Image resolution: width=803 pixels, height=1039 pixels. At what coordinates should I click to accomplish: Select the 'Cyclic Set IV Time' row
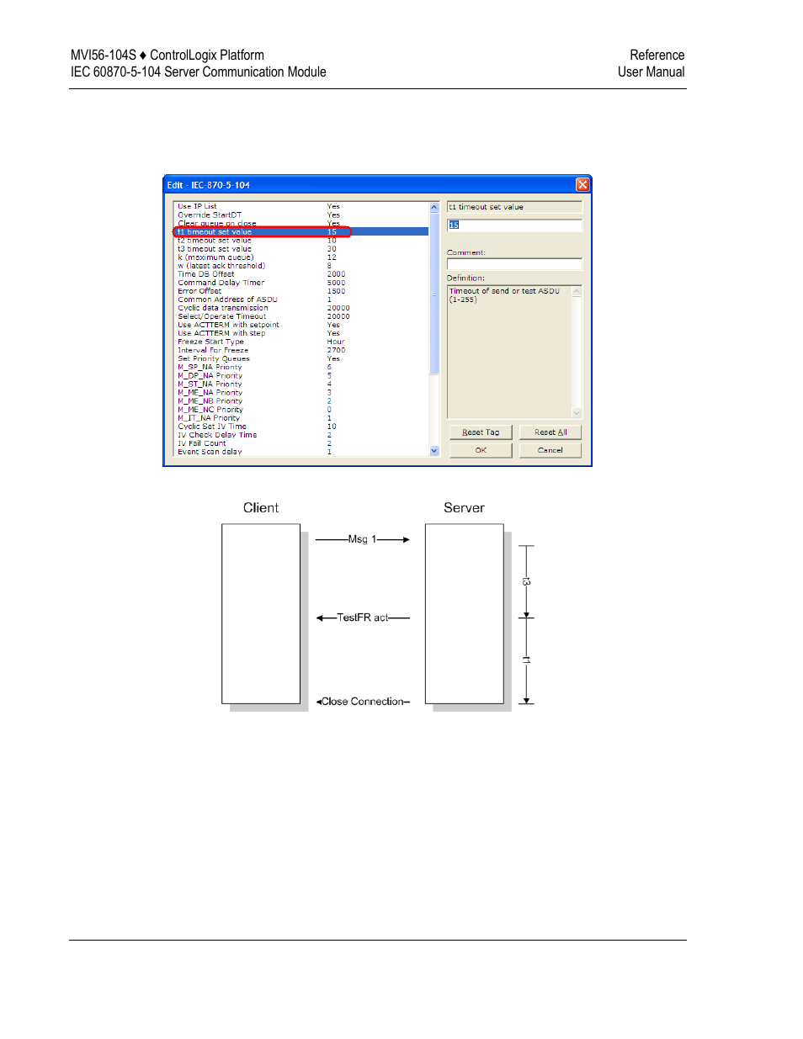(301, 427)
